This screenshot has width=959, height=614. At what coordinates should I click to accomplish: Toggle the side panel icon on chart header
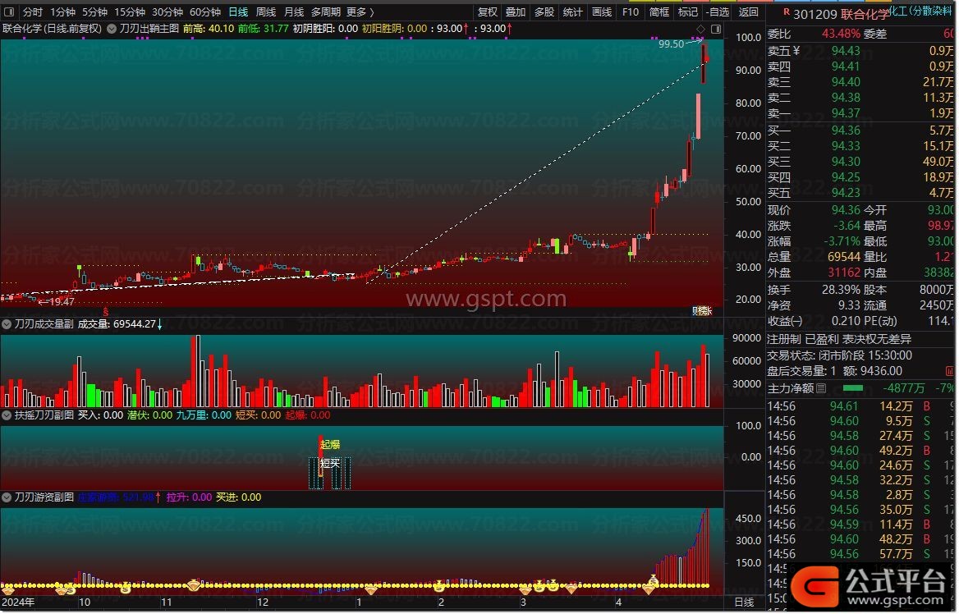tap(716, 29)
